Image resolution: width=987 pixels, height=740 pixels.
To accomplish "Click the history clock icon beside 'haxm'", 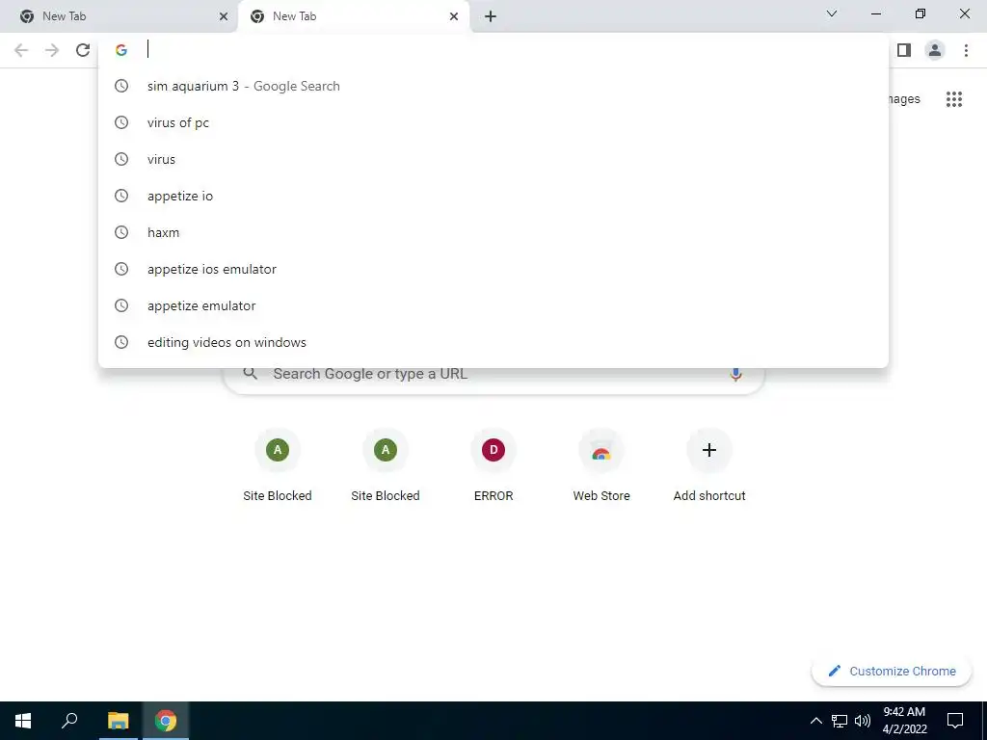I will pos(121,232).
